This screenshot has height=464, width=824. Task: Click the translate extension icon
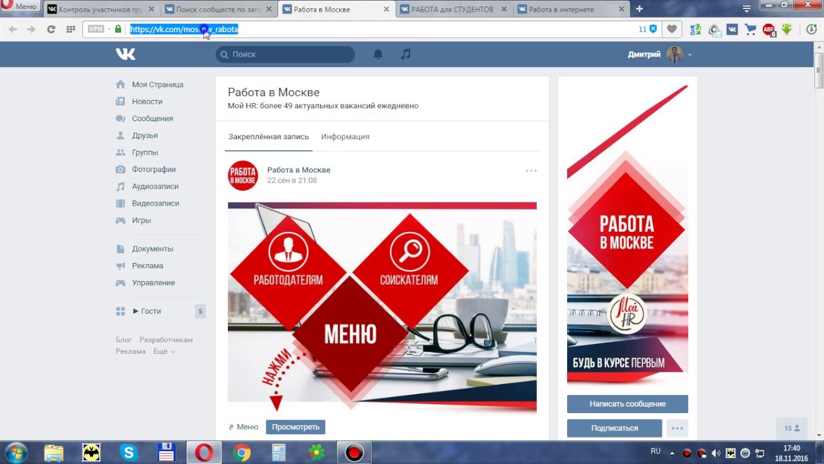point(696,29)
